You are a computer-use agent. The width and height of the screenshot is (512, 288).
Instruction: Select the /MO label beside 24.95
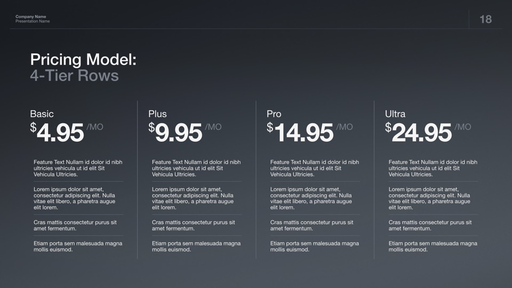point(462,127)
